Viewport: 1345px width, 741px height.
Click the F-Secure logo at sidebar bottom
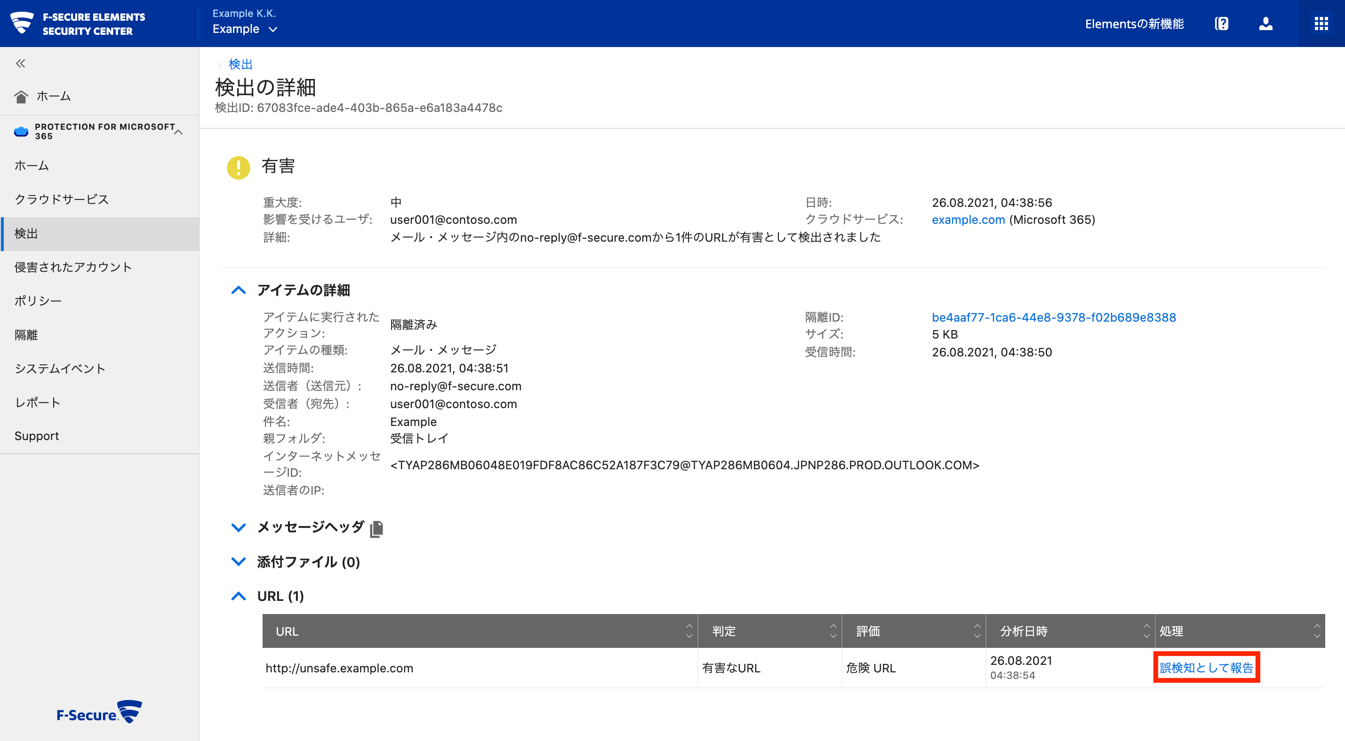tap(99, 712)
